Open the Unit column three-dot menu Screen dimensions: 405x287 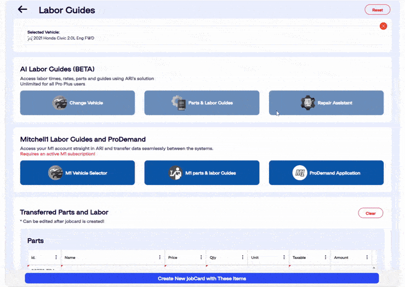284,257
